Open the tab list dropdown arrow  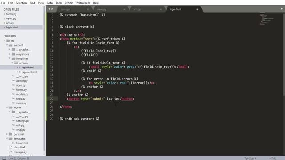coord(282,9)
